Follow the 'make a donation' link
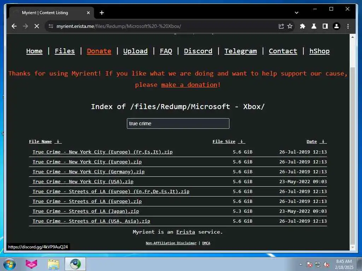Screen dimensions: 362x271 pyautogui.click(x=189, y=85)
